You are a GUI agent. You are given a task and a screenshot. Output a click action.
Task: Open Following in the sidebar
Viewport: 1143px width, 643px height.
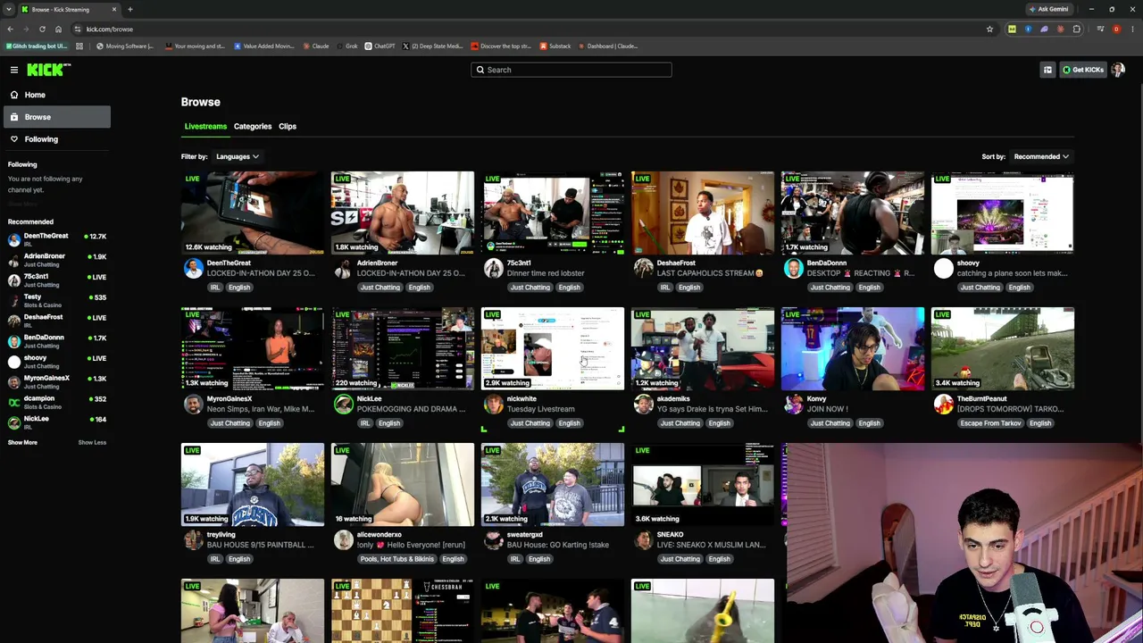pos(57,139)
